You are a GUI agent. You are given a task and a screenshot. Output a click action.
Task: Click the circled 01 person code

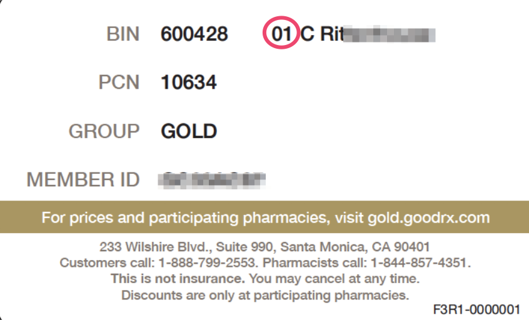[281, 34]
